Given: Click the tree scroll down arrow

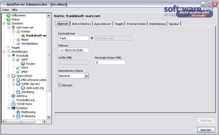Looking at the screenshot, I should click(49, 117).
